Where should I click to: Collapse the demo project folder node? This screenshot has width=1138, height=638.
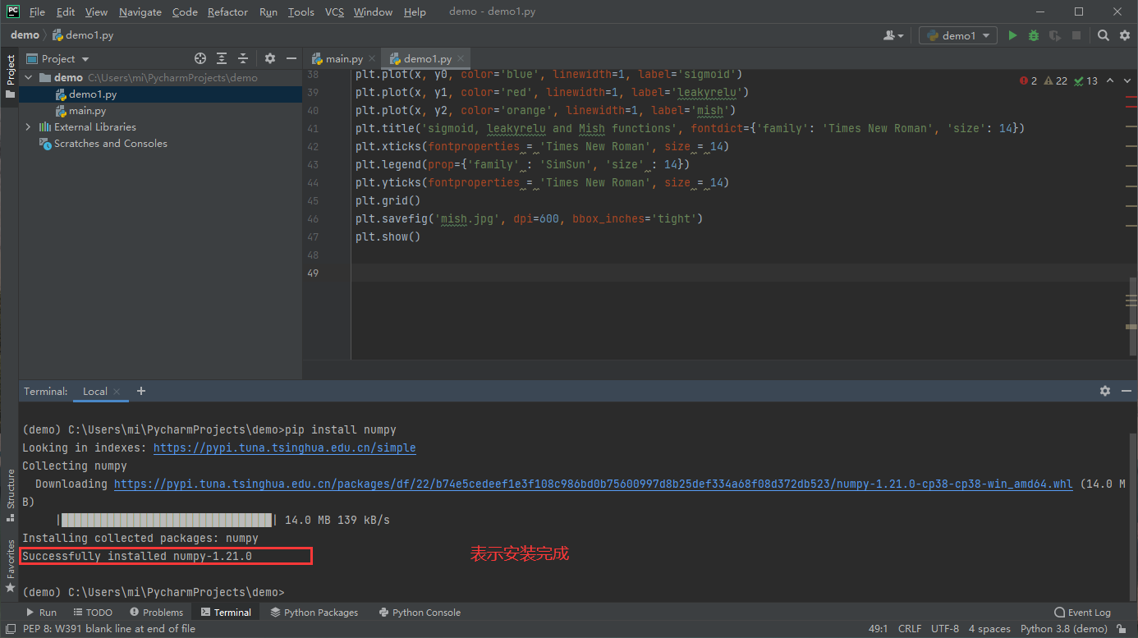[x=29, y=78]
